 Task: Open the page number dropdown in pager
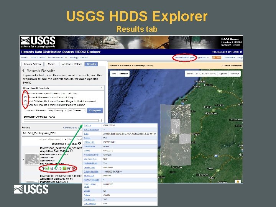pos(64,139)
